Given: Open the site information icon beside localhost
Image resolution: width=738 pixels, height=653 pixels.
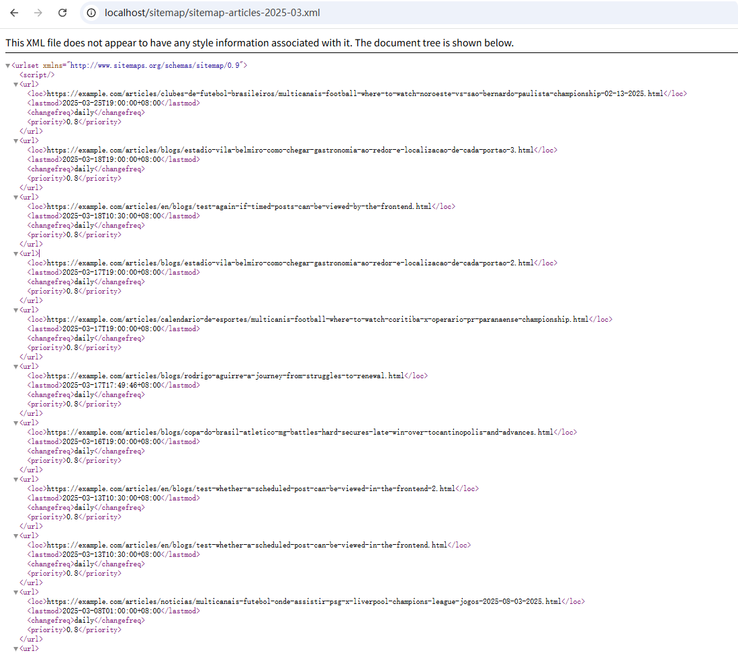Looking at the screenshot, I should coord(91,13).
